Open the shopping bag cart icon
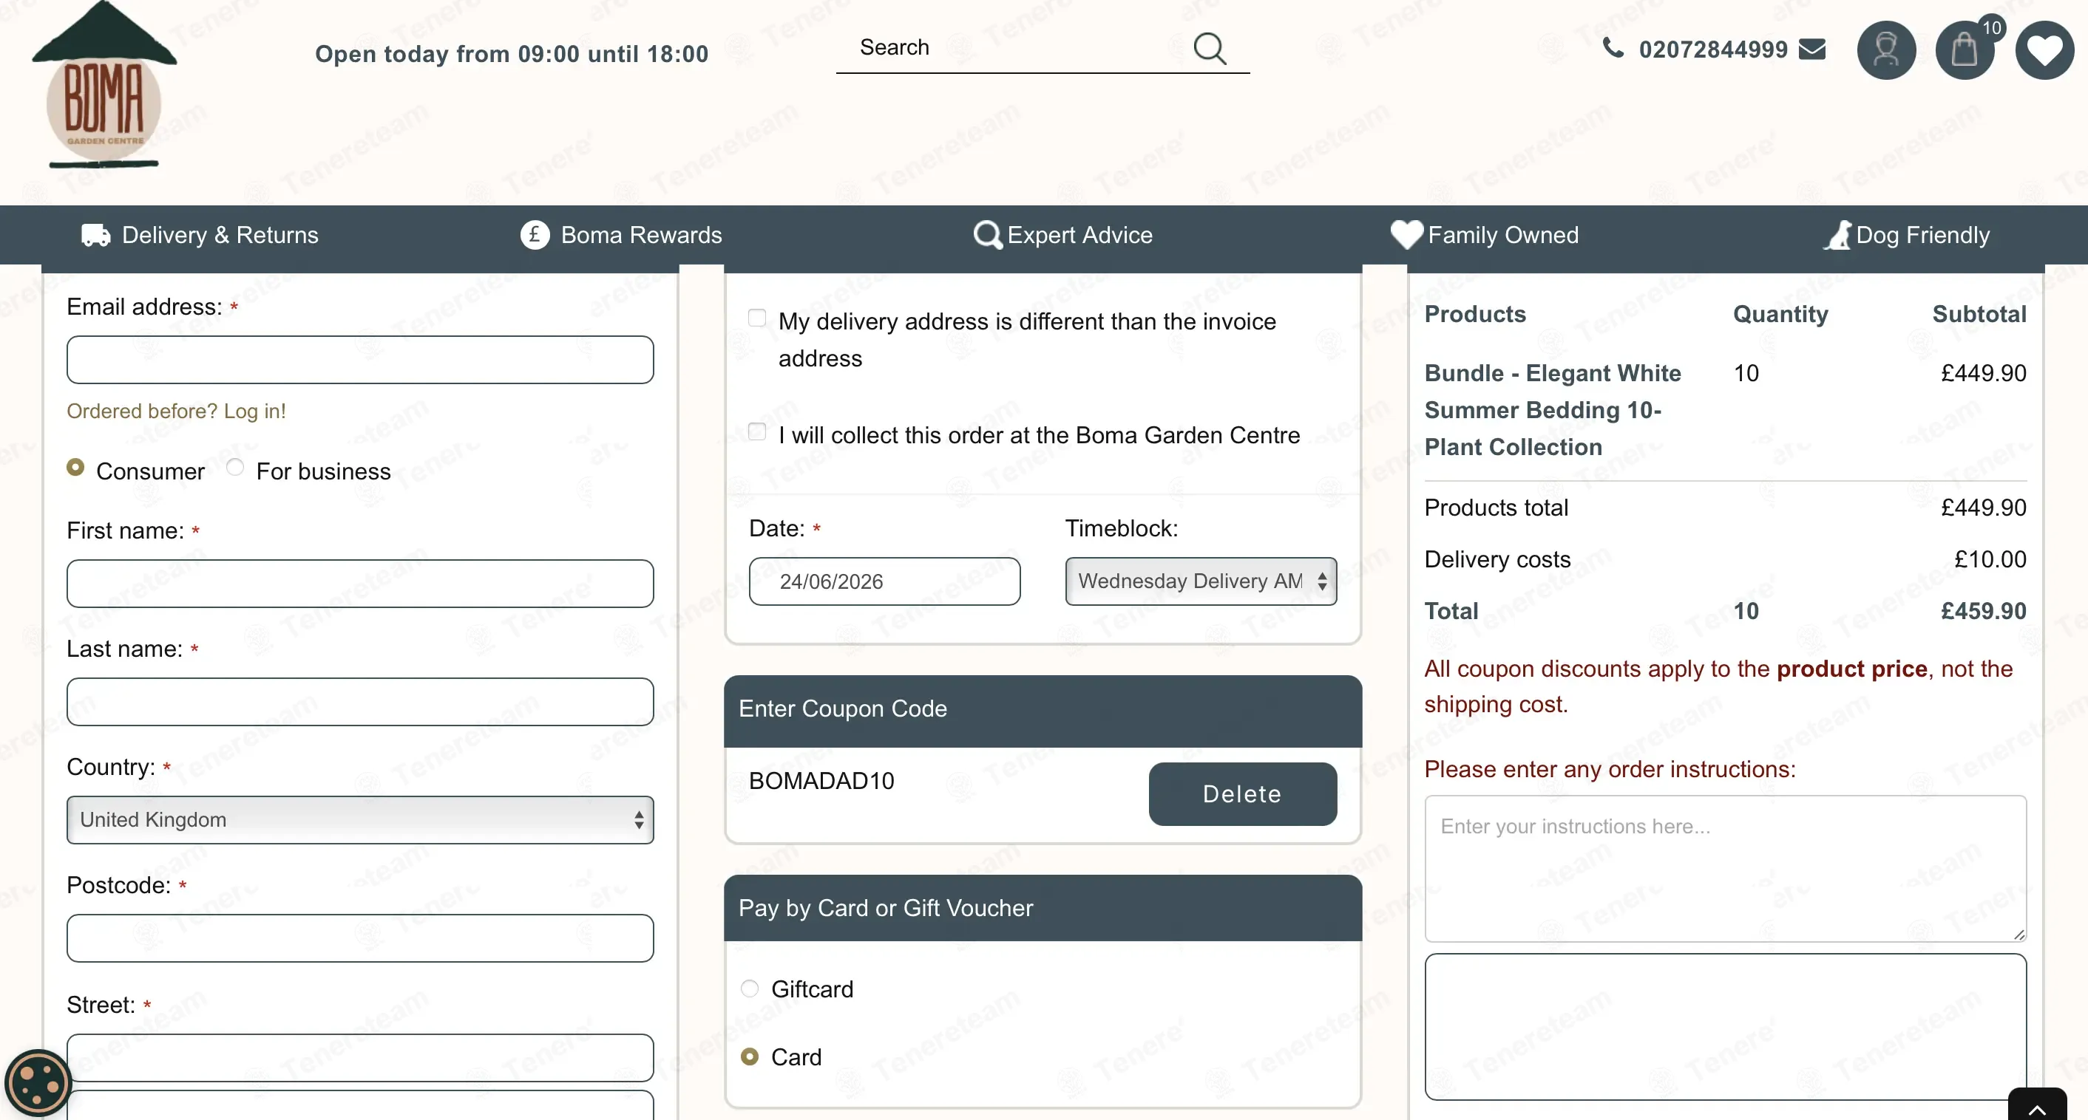 1965,50
